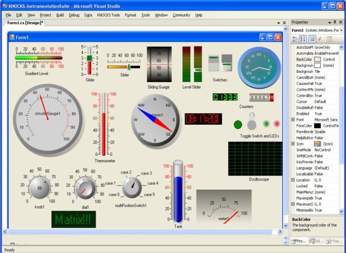
Task: Click the blue Tank level control
Action: (178, 192)
